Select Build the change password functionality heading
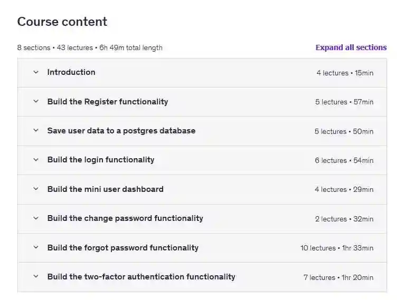Image resolution: width=405 pixels, height=300 pixels. pyautogui.click(x=125, y=218)
